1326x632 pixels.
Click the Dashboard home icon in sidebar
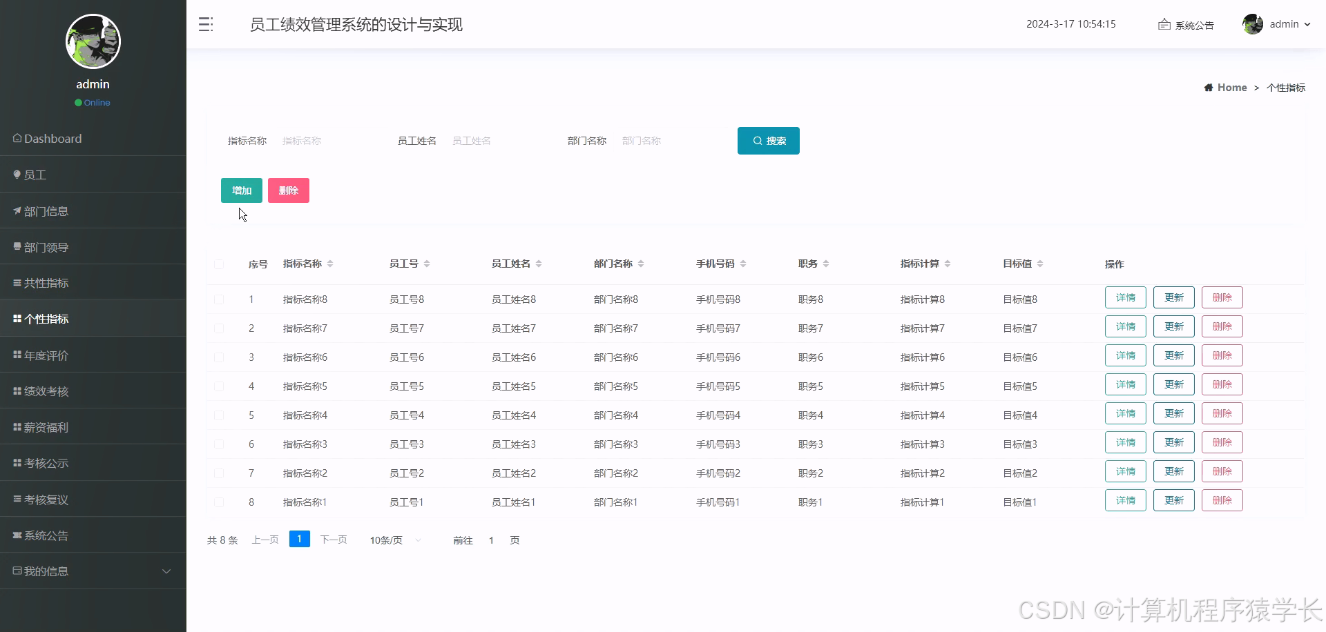(x=17, y=138)
